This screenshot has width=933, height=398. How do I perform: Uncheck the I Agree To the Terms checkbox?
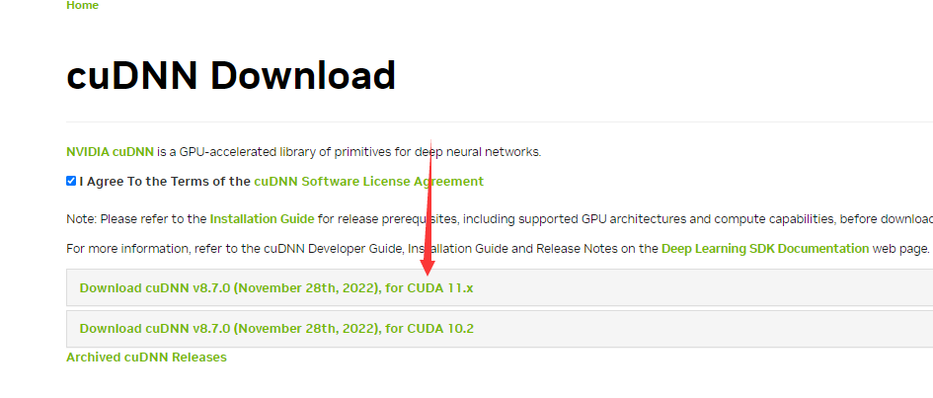coord(71,181)
